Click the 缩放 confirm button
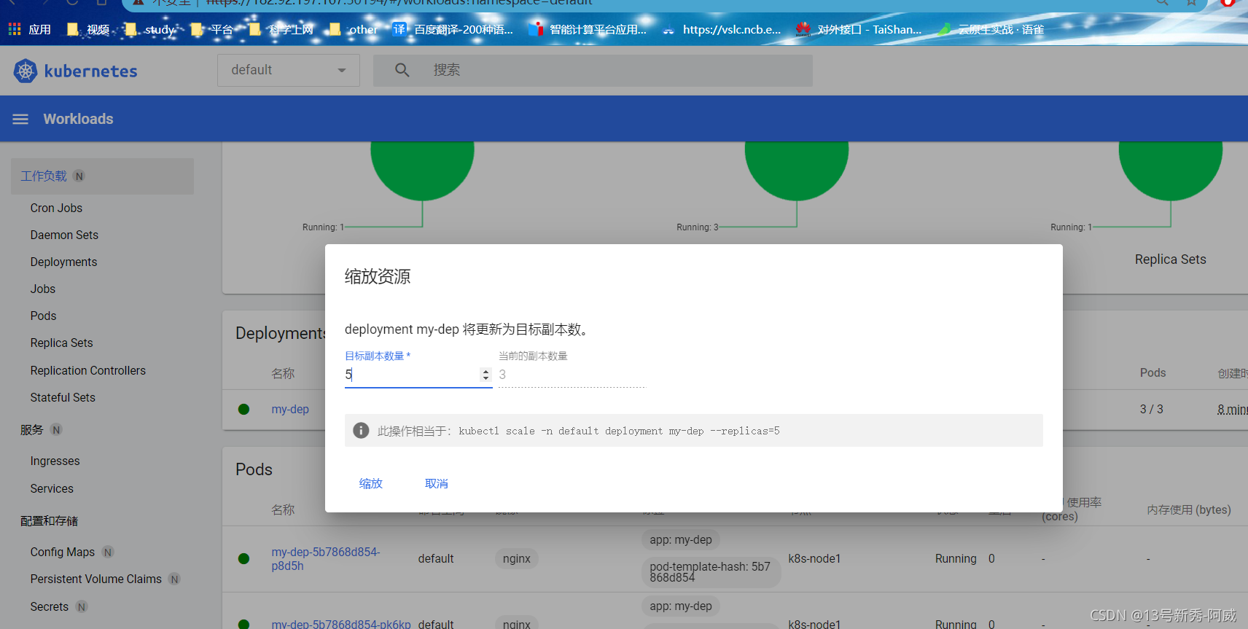 (370, 483)
